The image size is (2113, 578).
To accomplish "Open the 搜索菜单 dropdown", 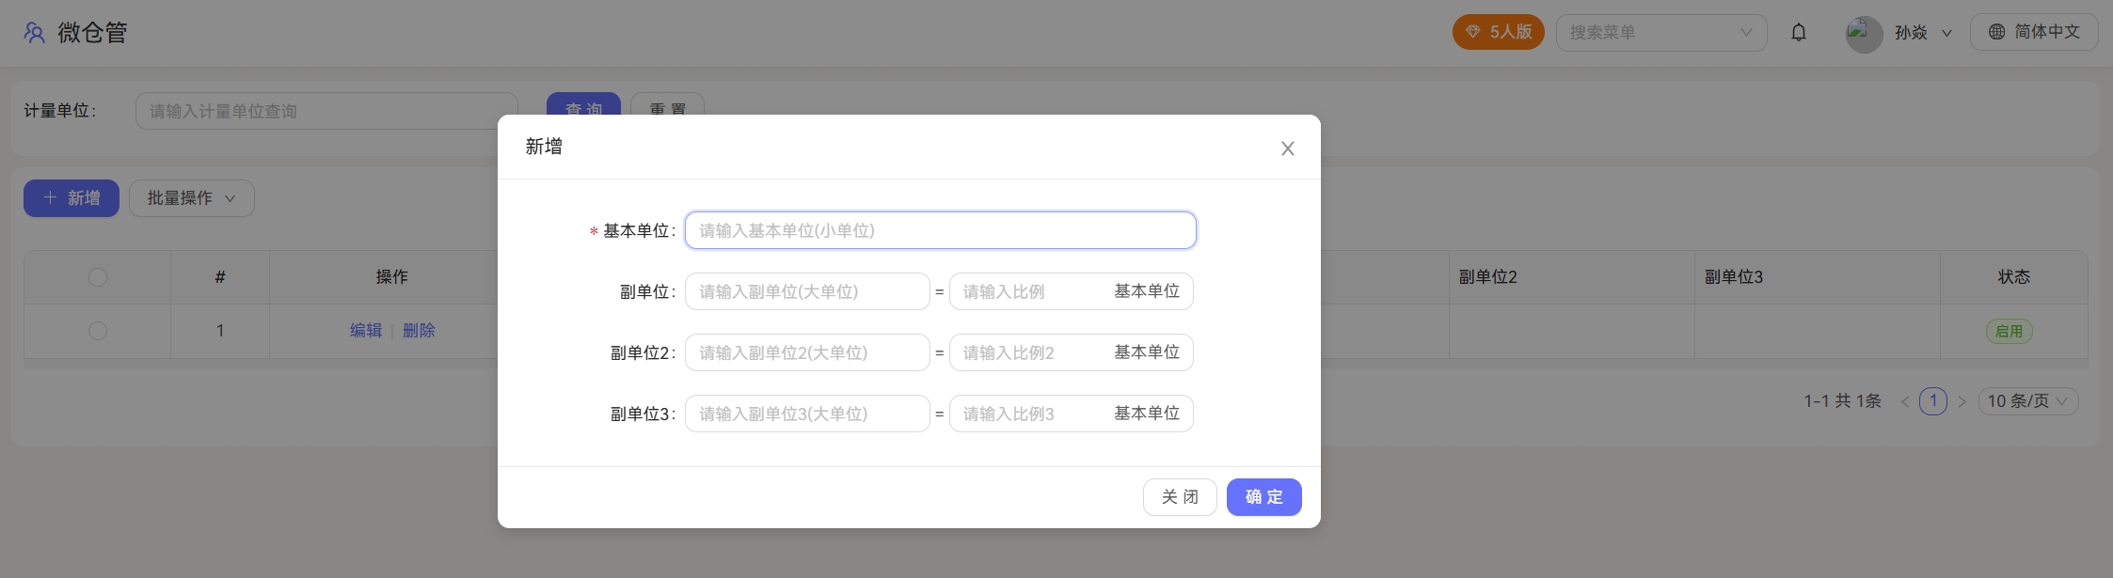I will (x=1661, y=33).
